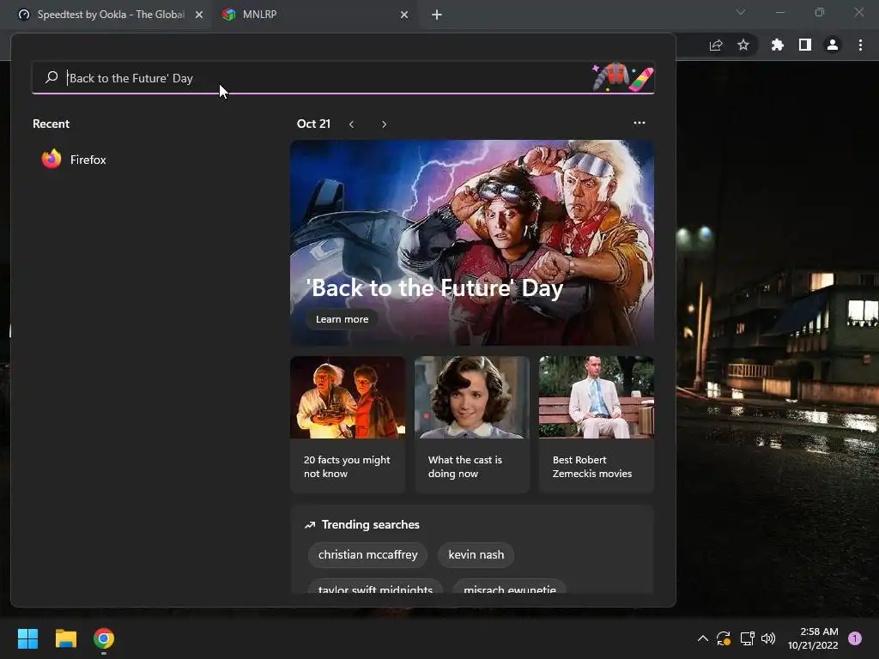Toggle Chrome side panel icon

805,45
